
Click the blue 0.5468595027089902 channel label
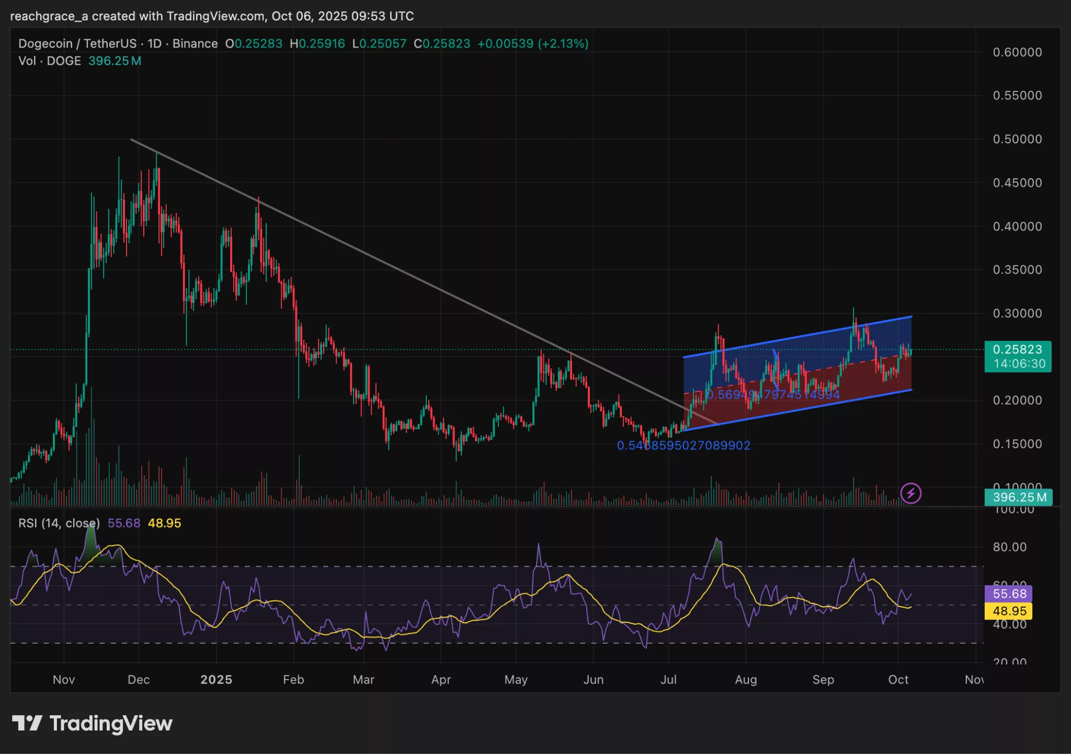click(683, 445)
